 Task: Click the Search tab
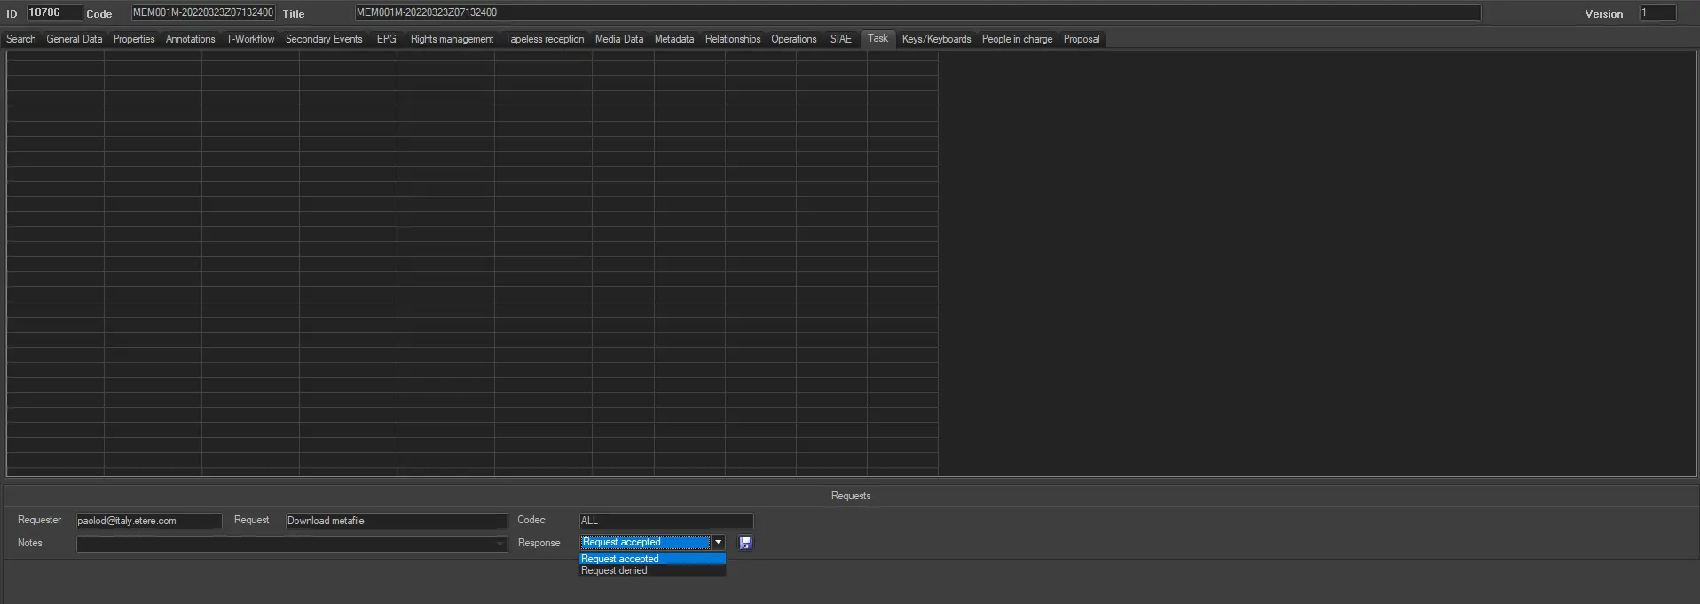click(x=20, y=39)
